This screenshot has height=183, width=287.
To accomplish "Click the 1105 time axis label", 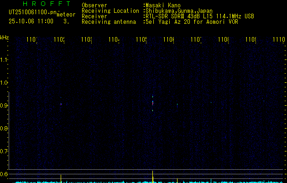I will [x=141, y=39].
